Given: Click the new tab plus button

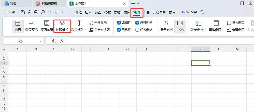Looking at the screenshot, I should tap(133, 4).
